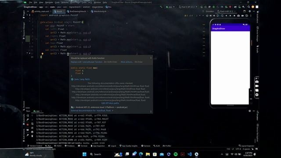Click 'Replace with coerceAtLeast function' link

[x=86, y=62]
